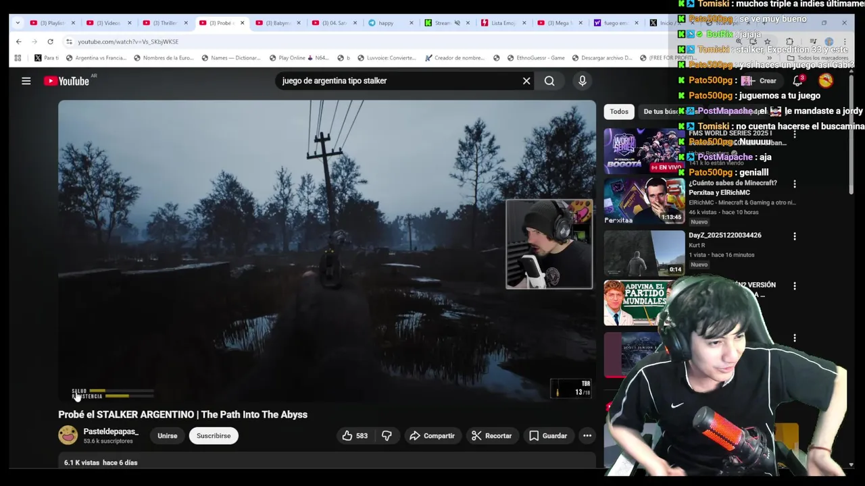Click the Unirse button

click(168, 436)
